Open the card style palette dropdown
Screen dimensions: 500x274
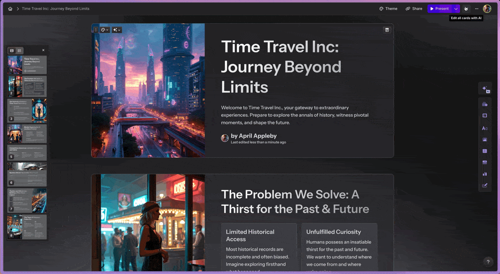click(105, 30)
